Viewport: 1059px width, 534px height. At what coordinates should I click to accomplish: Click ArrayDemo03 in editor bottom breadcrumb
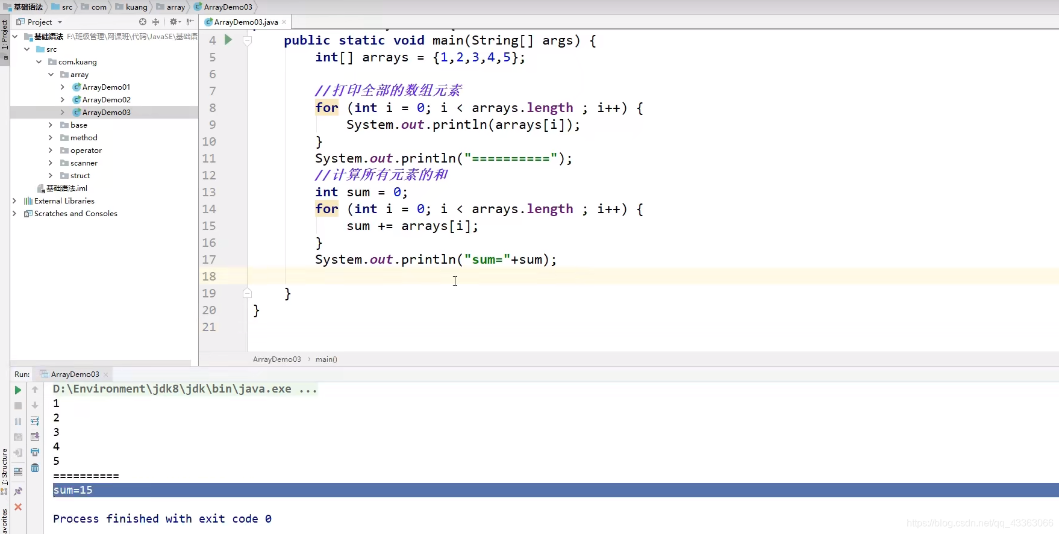click(276, 359)
